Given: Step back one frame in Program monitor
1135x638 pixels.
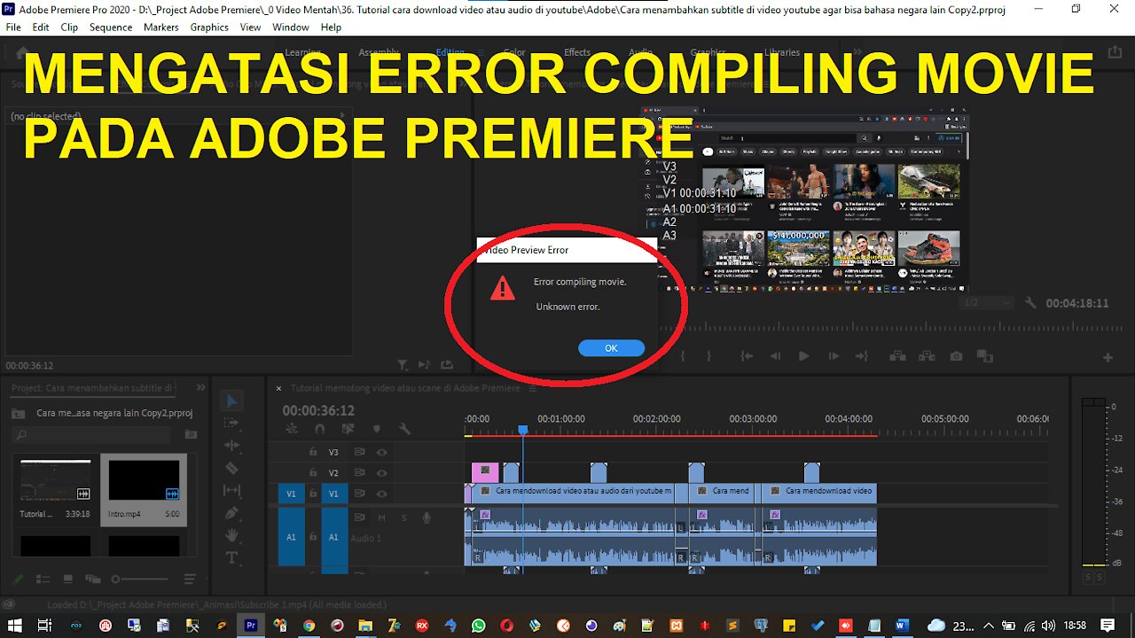Looking at the screenshot, I should (x=775, y=356).
